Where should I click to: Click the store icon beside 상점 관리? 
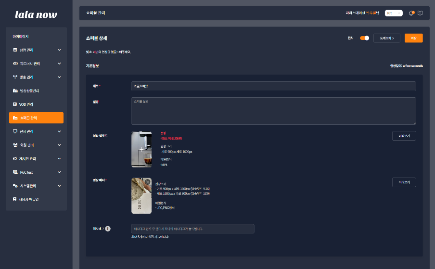(x=15, y=50)
